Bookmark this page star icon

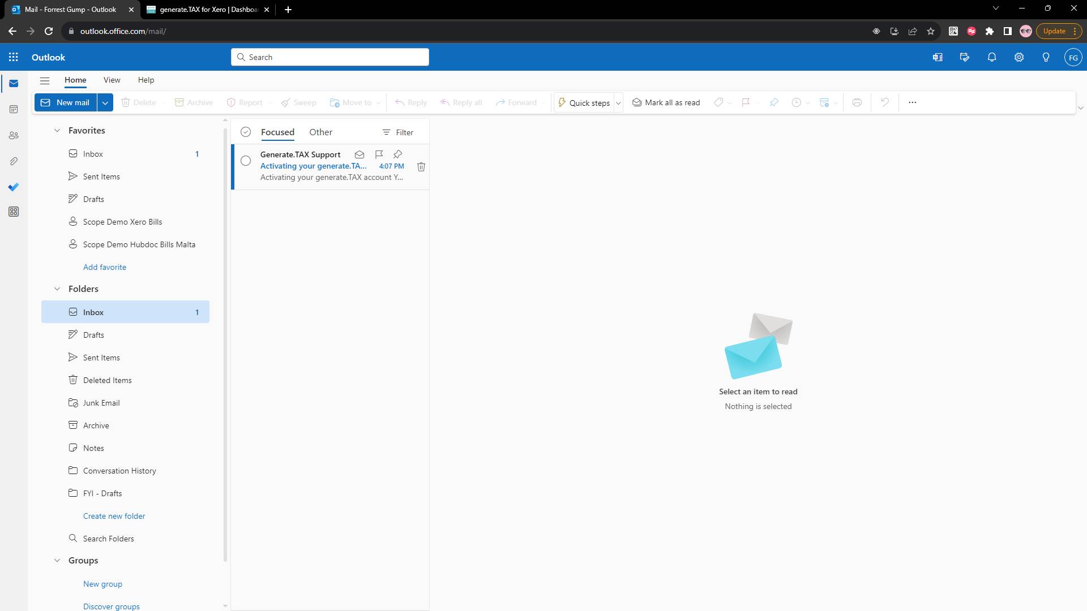930,31
